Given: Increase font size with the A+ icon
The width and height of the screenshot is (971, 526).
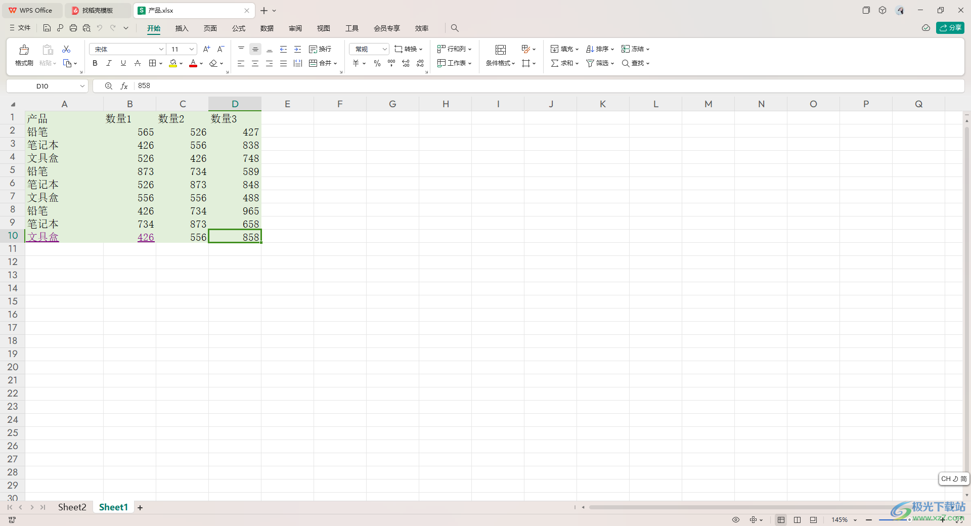Looking at the screenshot, I should click(206, 49).
